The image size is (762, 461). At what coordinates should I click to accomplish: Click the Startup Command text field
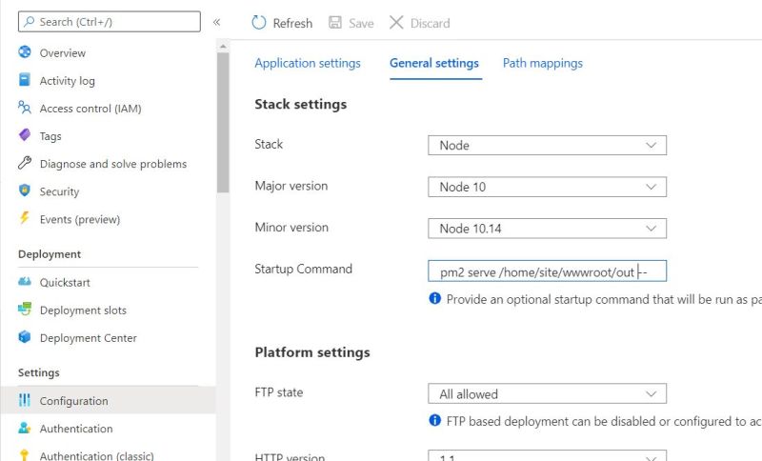pos(547,272)
